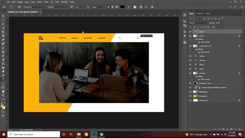Left align the text
The width and height of the screenshot is (245, 138).
[x=108, y=7]
